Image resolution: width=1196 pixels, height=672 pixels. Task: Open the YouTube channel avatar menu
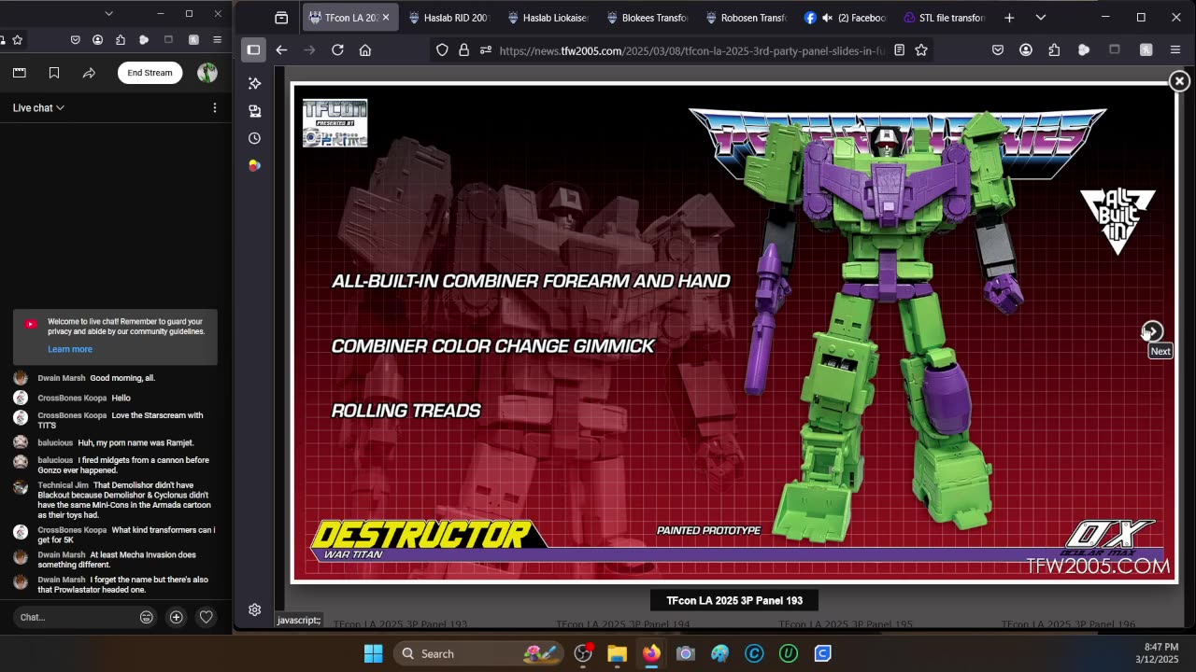click(207, 73)
